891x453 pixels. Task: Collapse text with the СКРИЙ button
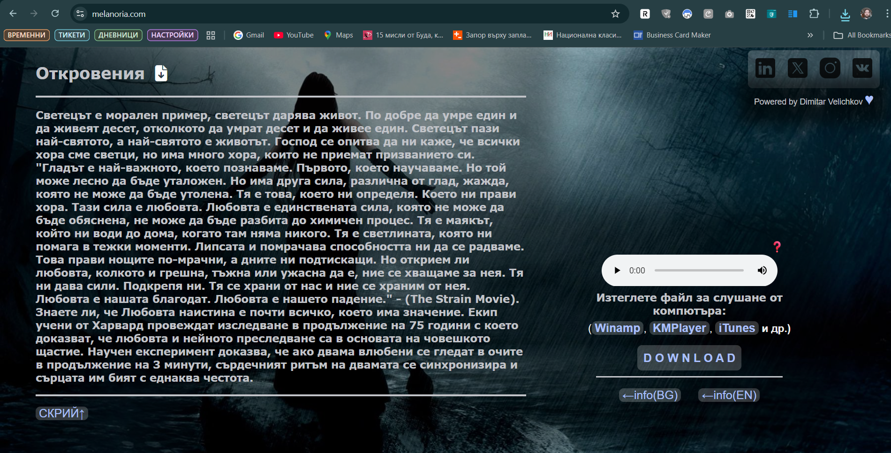click(x=61, y=413)
